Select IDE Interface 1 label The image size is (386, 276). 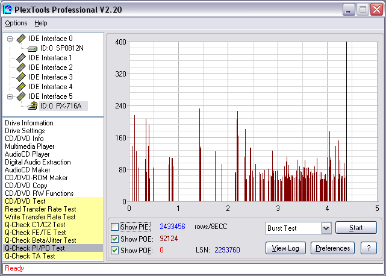point(51,58)
